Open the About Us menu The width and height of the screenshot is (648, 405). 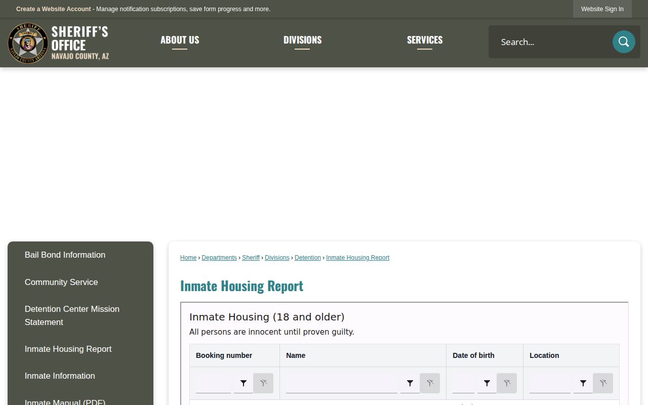click(180, 40)
